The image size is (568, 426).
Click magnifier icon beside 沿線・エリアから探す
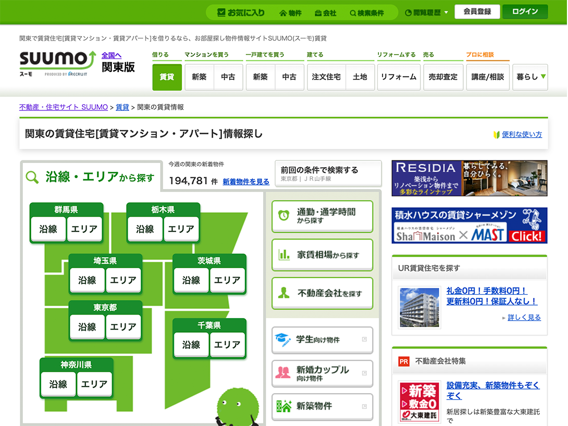(x=32, y=178)
